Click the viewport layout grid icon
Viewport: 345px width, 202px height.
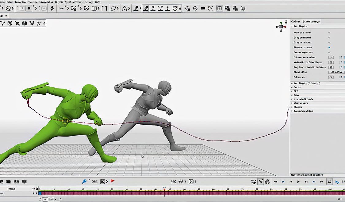pyautogui.click(x=220, y=9)
